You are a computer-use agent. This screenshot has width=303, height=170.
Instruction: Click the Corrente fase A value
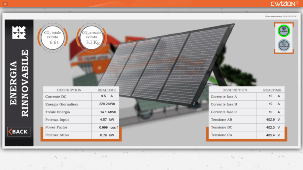click(x=270, y=96)
